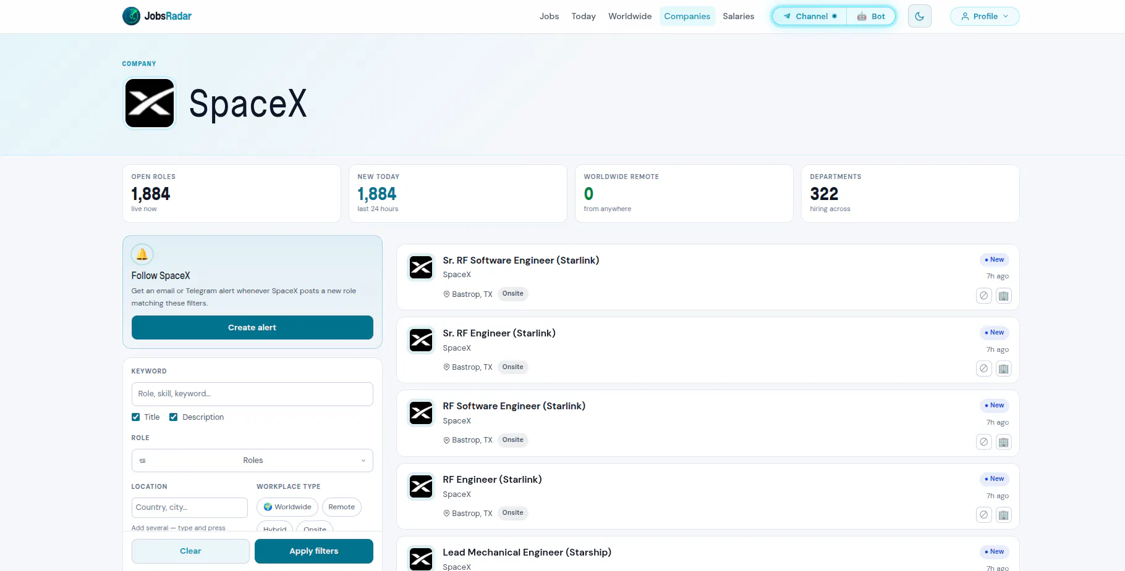The width and height of the screenshot is (1125, 571).
Task: Expand the Roles dropdown
Action: pos(252,461)
